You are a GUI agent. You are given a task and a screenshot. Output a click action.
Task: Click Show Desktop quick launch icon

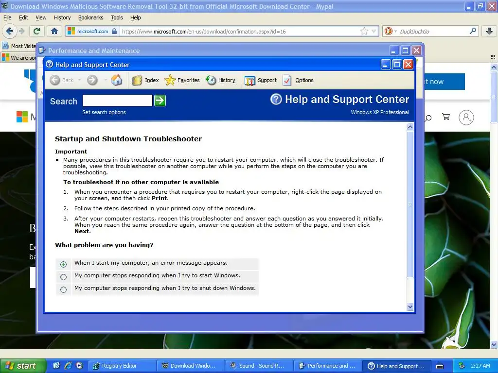56,366
